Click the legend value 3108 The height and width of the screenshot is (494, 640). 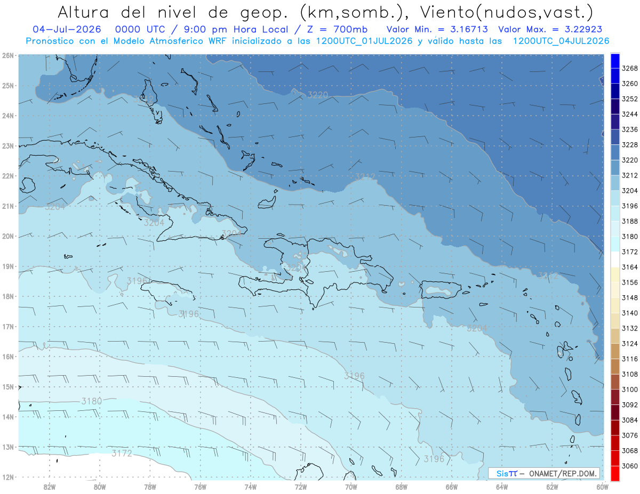(x=630, y=374)
